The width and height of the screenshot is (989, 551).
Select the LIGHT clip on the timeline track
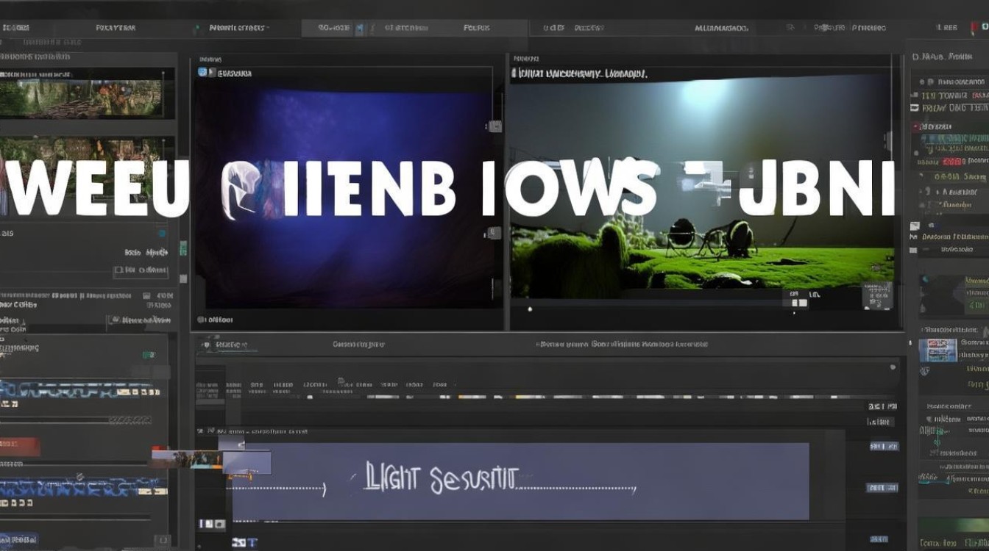(x=520, y=480)
